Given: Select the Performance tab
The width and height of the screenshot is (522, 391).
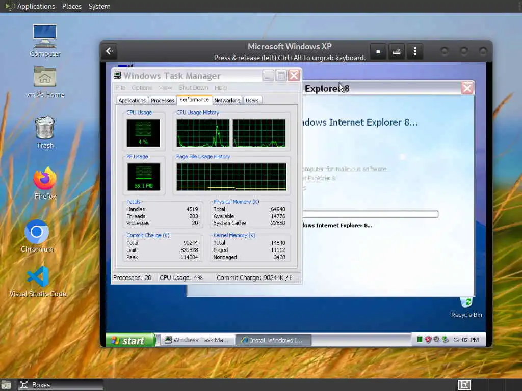Looking at the screenshot, I should coord(194,100).
